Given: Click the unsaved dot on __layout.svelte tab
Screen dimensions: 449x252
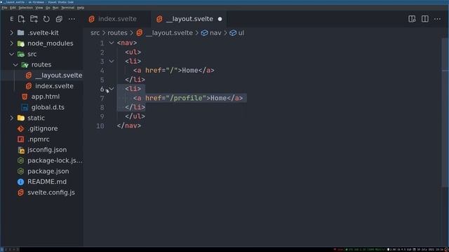Looking at the screenshot, I should 220,19.
